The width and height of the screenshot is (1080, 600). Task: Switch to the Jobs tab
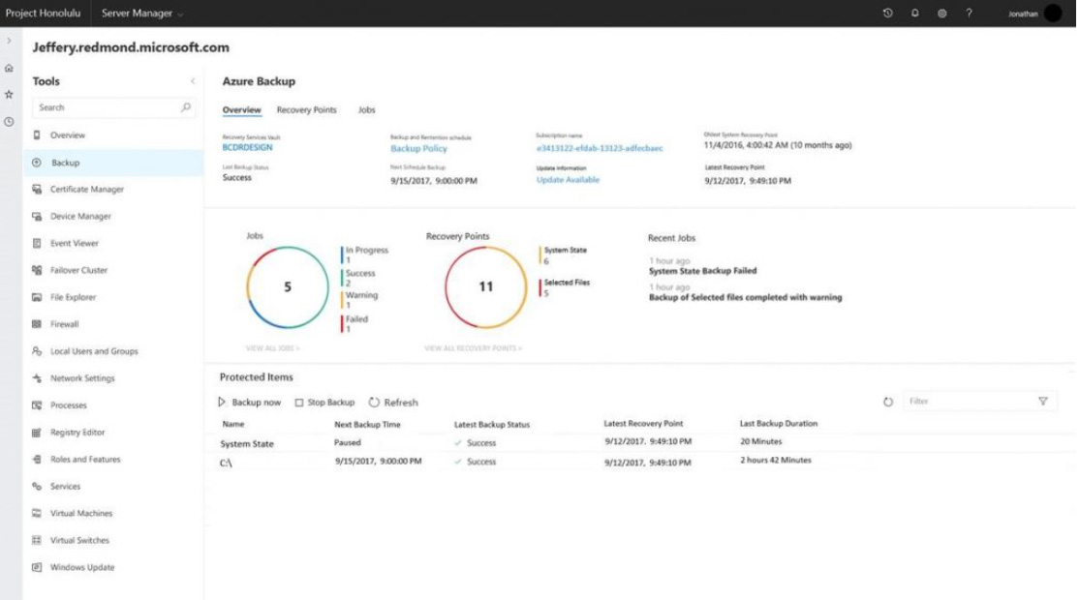click(x=366, y=109)
